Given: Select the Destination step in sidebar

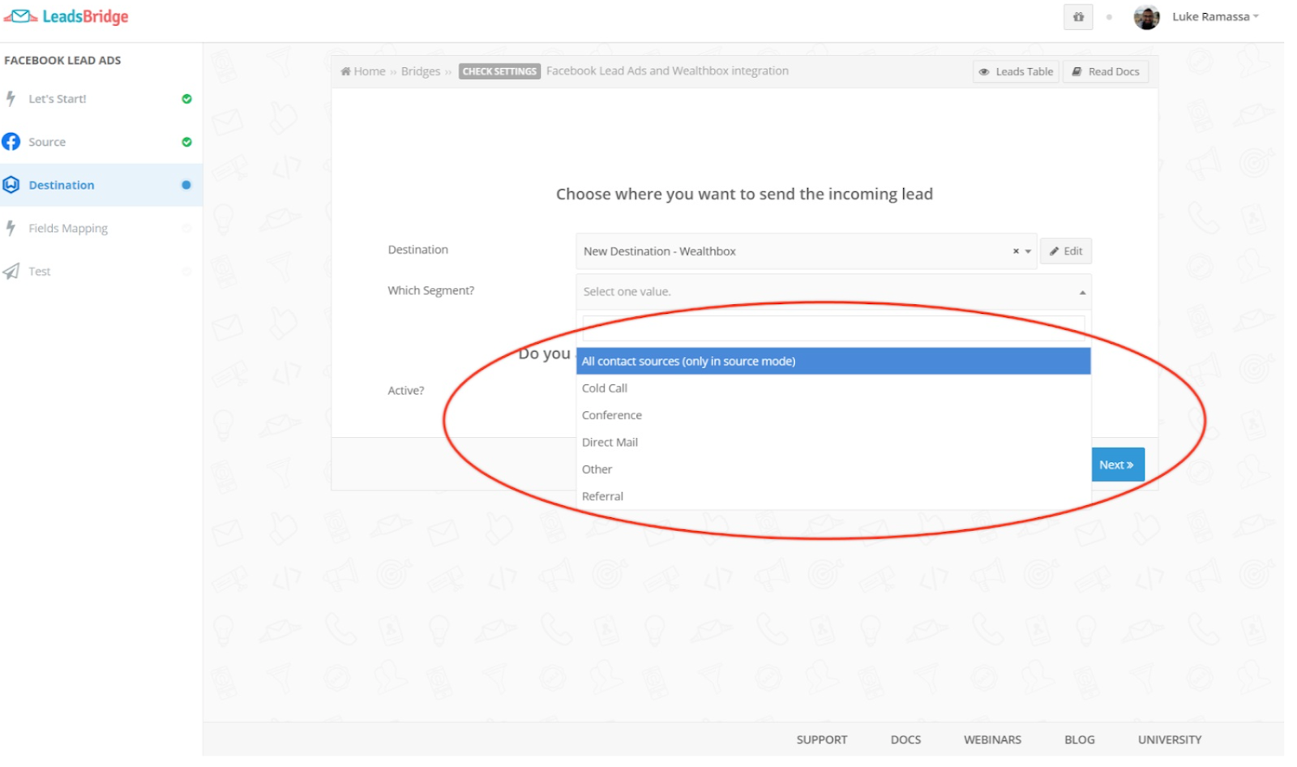Looking at the screenshot, I should [101, 185].
